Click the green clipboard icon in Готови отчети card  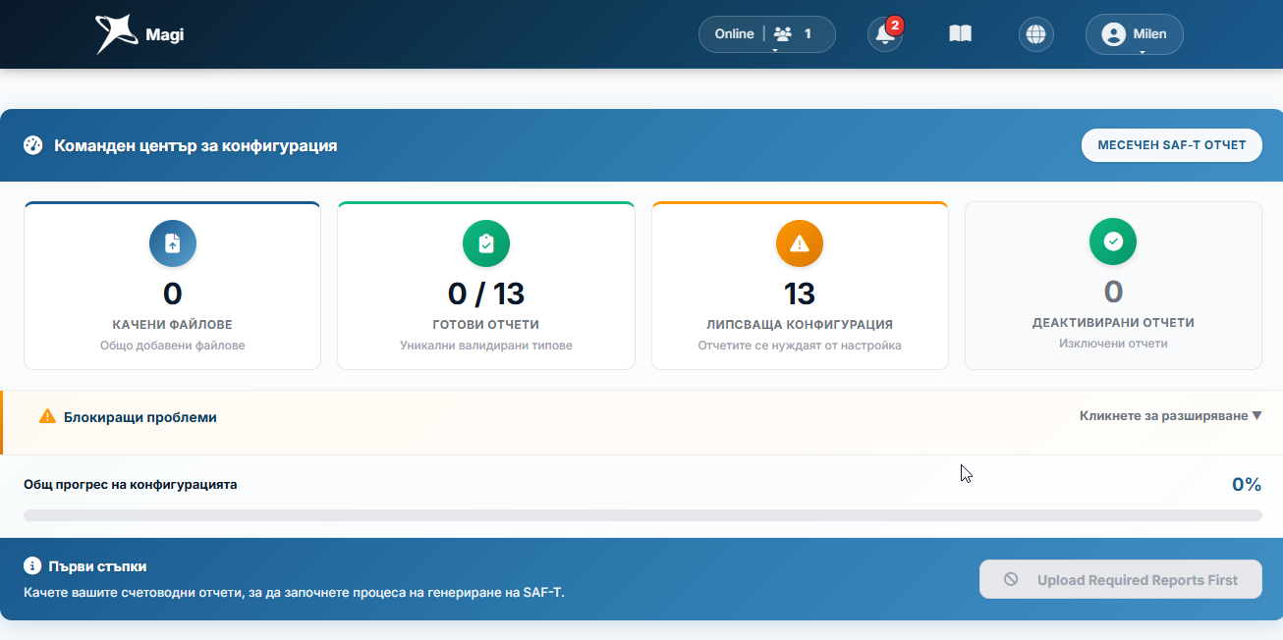(x=486, y=243)
